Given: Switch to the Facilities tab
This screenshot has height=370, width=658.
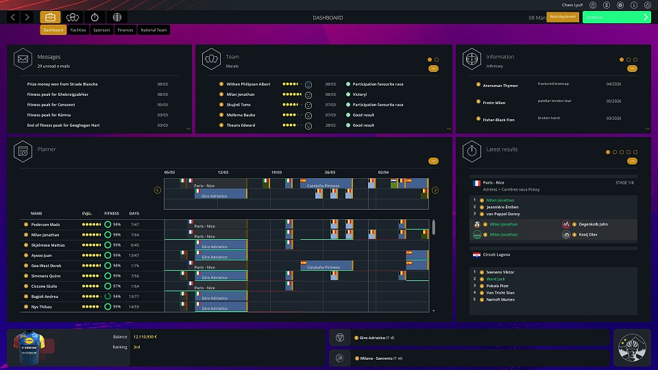Looking at the screenshot, I should [78, 29].
